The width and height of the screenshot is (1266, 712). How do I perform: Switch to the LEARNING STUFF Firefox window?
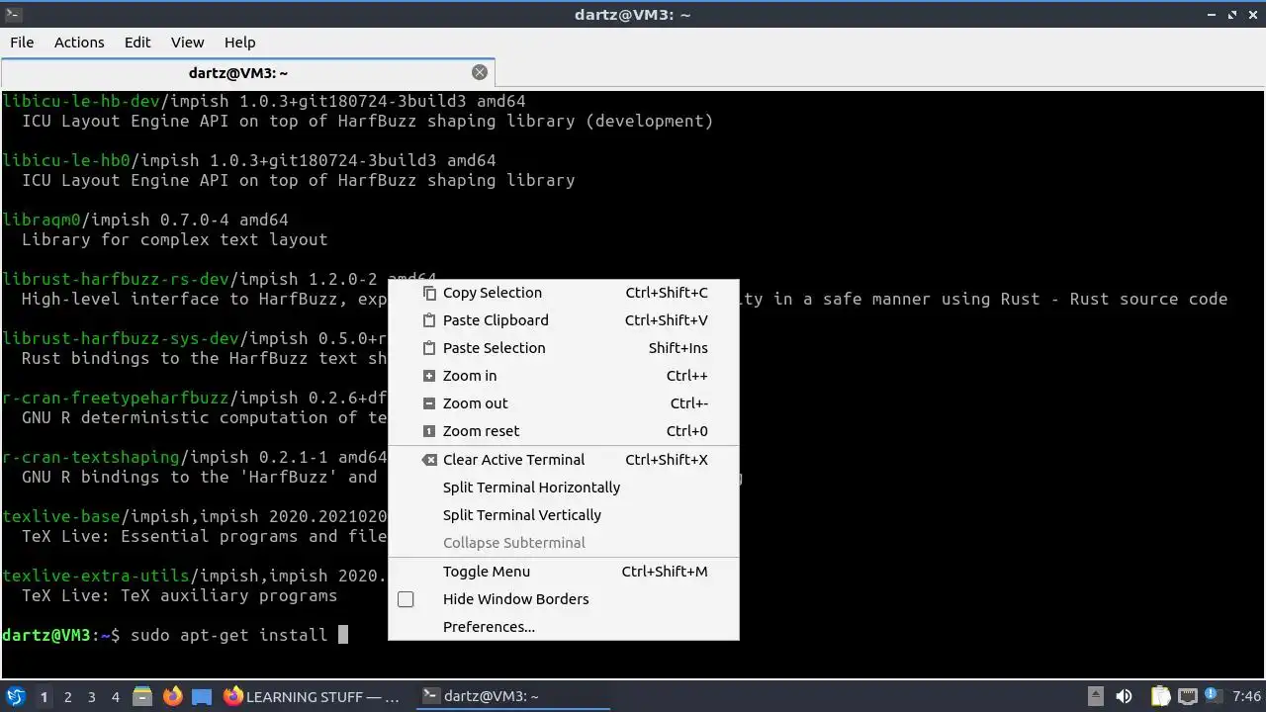pyautogui.click(x=313, y=696)
